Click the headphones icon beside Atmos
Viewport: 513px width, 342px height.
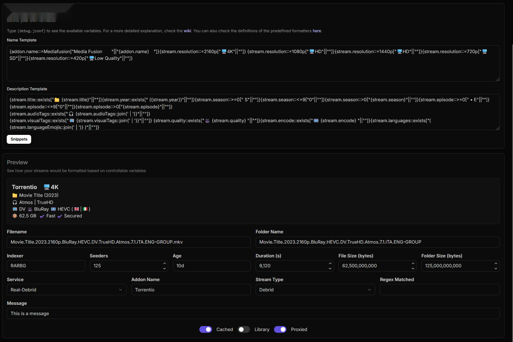coord(15,203)
